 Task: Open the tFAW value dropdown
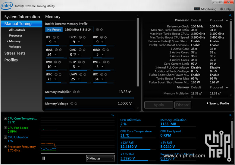coord(79,79)
